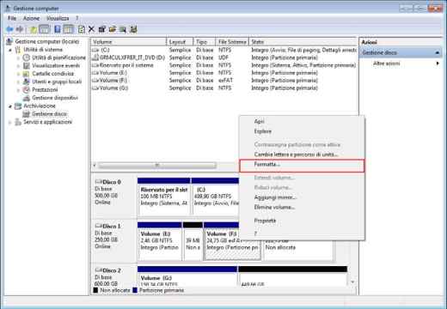Collapse the Archiviazione tree node
This screenshot has width=447, height=309.
(x=10, y=106)
